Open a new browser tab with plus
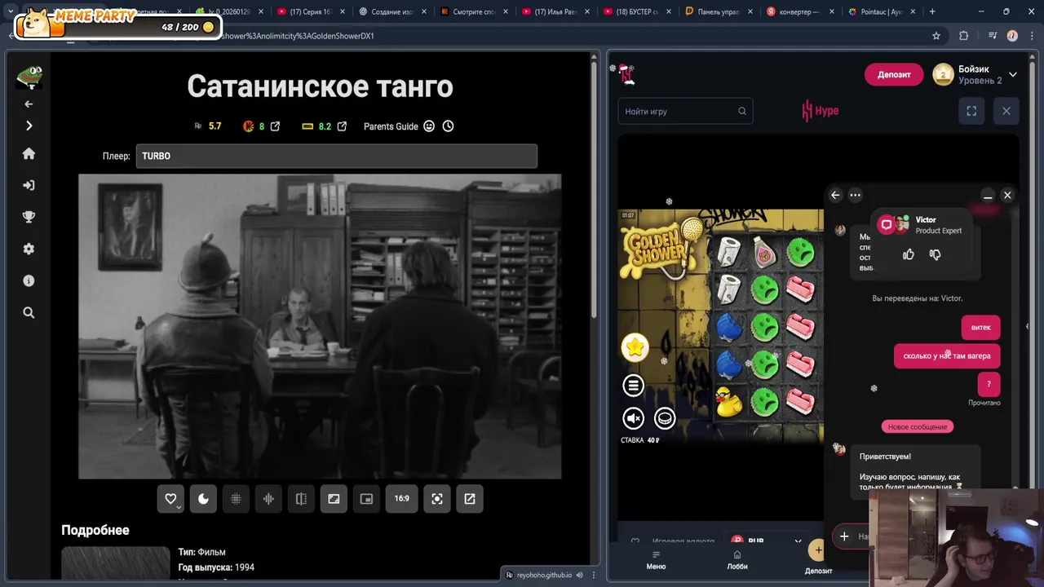Screen dimensions: 1044x587 [x=932, y=11]
